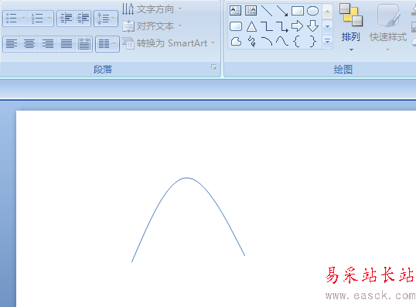Select the rounded rectangle shape
The image size is (416, 307).
[236, 26]
